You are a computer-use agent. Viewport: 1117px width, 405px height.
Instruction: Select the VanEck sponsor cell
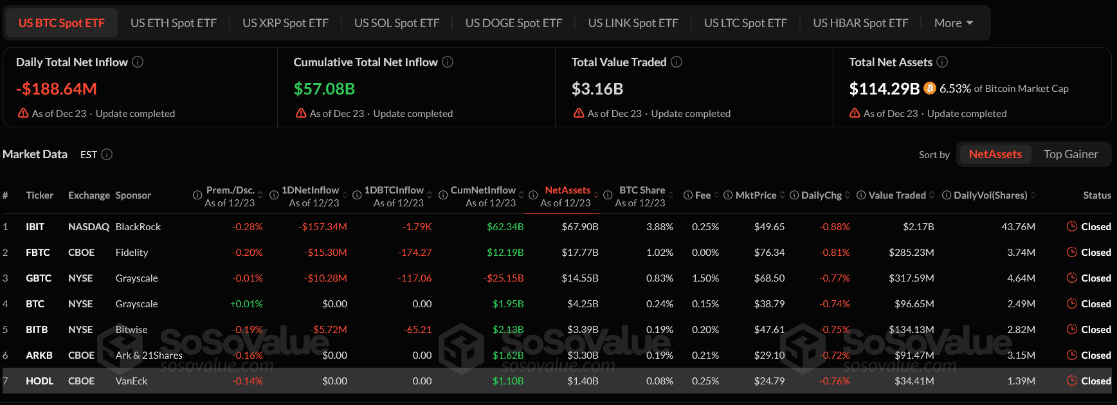pos(132,381)
